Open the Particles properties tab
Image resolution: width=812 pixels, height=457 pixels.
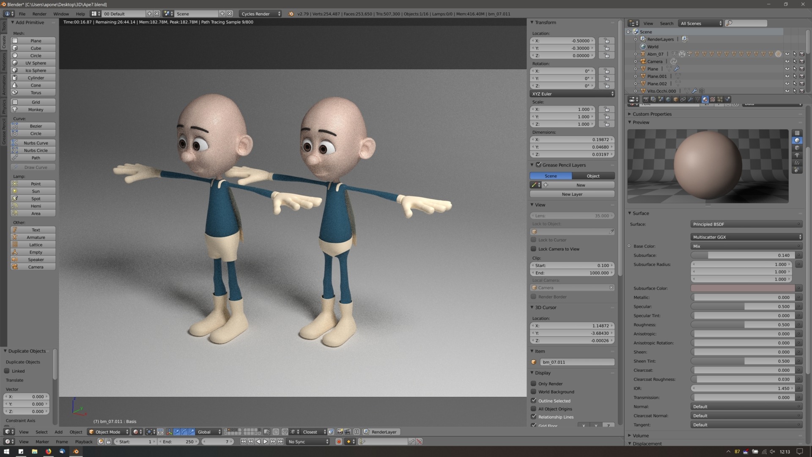point(720,99)
